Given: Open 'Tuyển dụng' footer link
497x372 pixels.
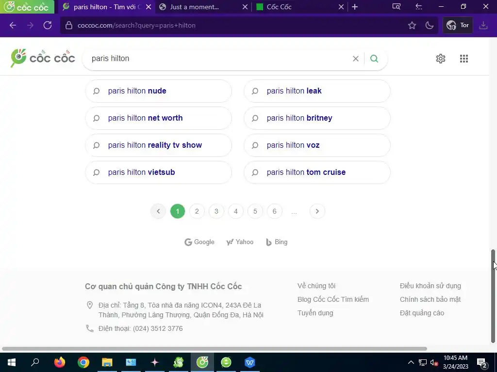Looking at the screenshot, I should tap(315, 313).
